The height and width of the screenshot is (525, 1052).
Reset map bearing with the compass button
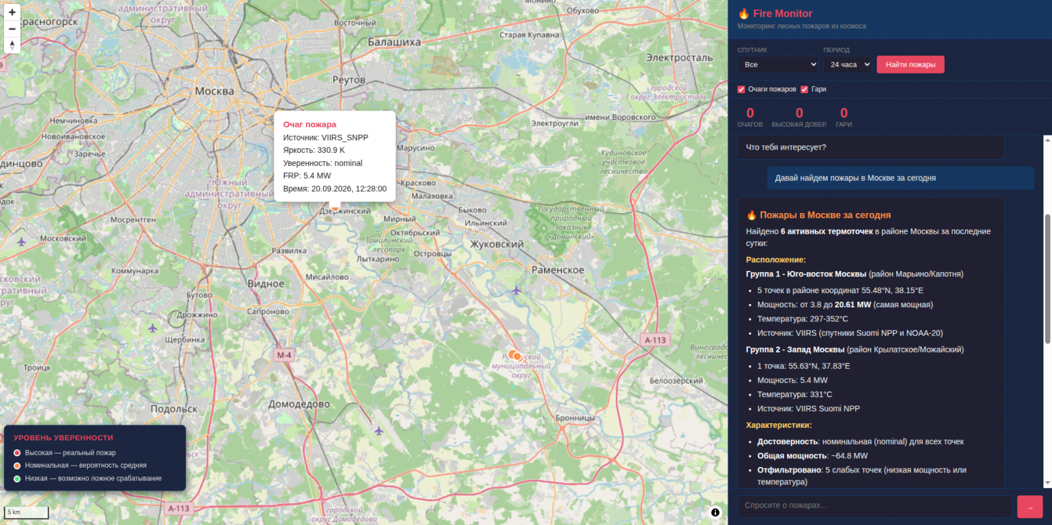coord(12,45)
